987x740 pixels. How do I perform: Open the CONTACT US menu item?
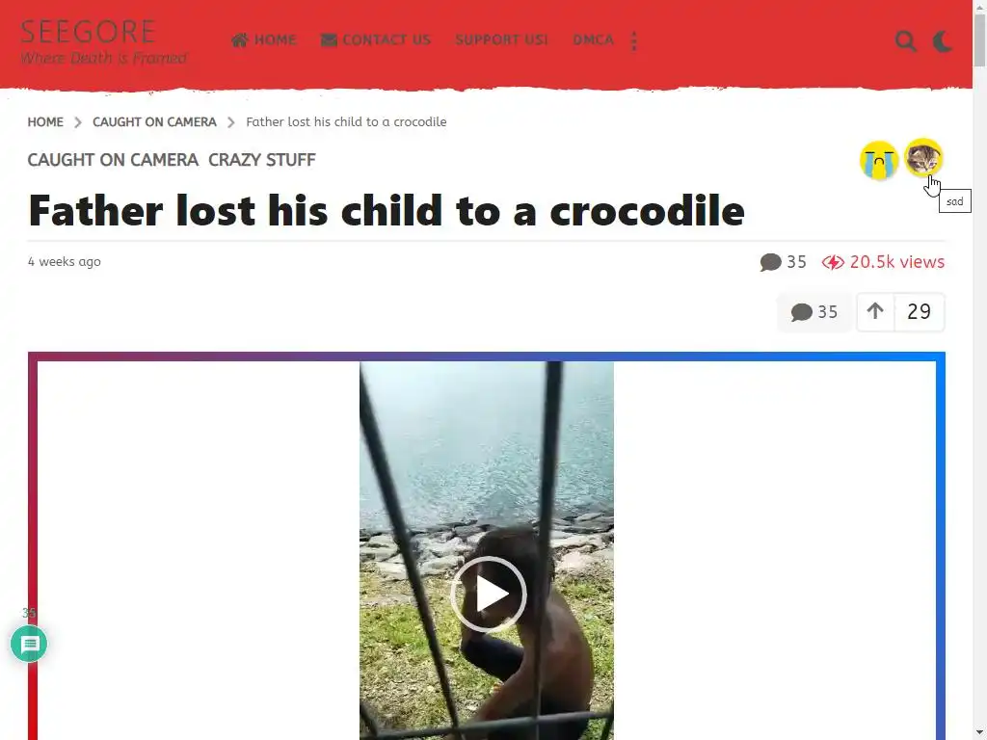(376, 40)
